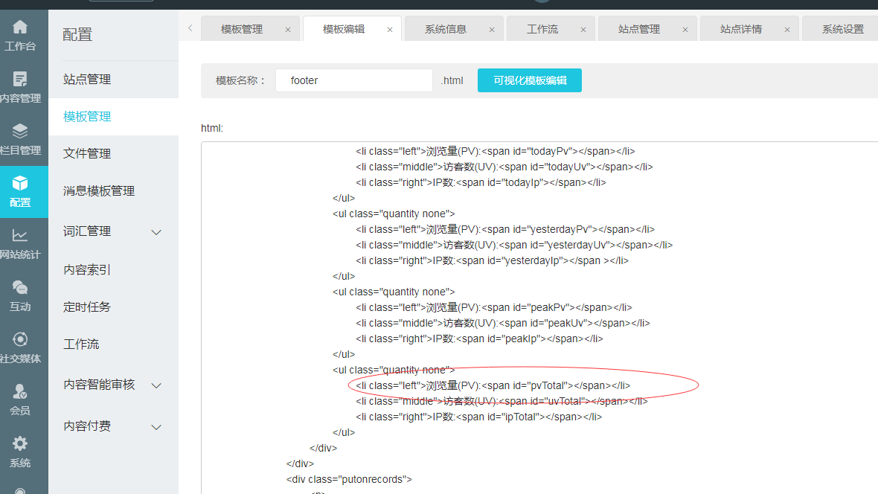Close the 工作流 tab

click(x=583, y=30)
